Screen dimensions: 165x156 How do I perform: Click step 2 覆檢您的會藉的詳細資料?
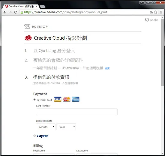tap(58, 60)
